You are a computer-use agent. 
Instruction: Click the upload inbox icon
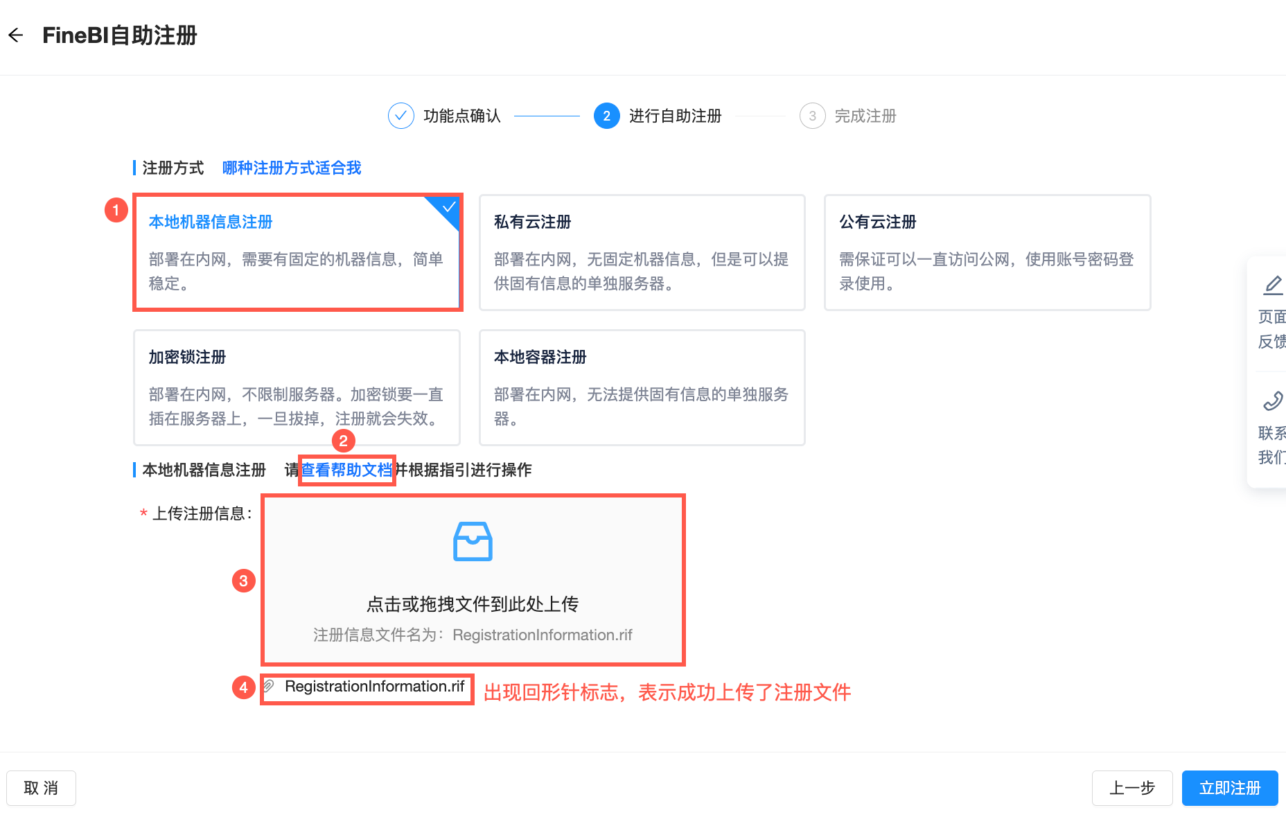(473, 541)
